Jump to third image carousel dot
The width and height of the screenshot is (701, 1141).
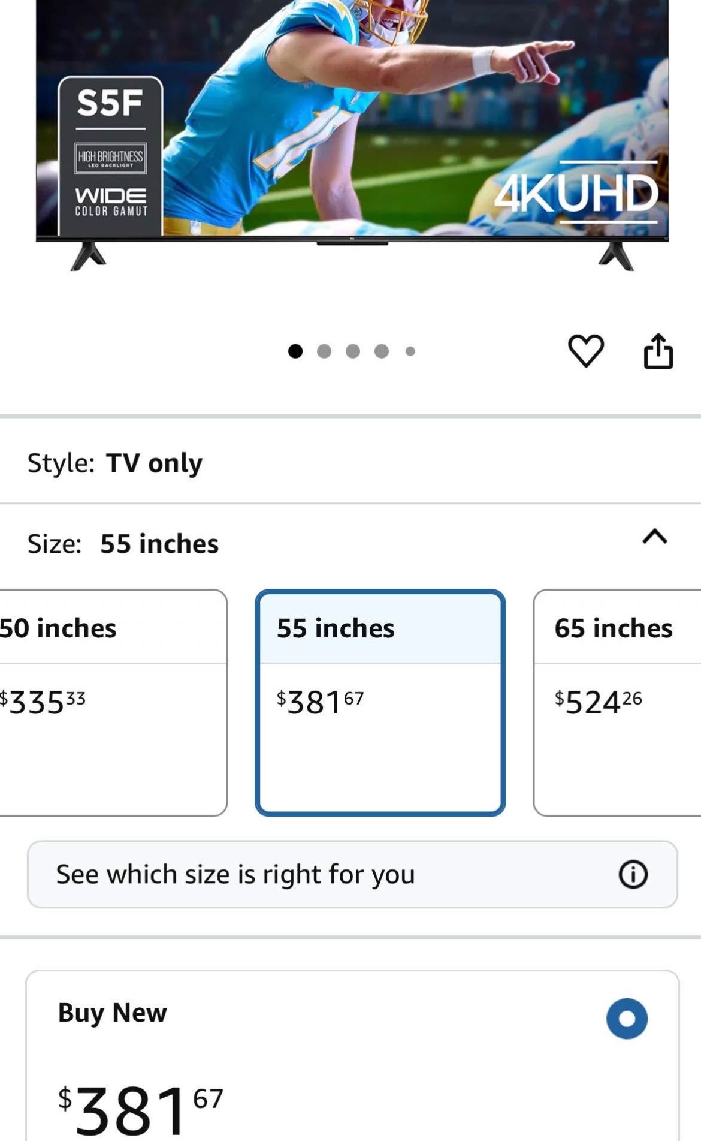click(x=353, y=351)
